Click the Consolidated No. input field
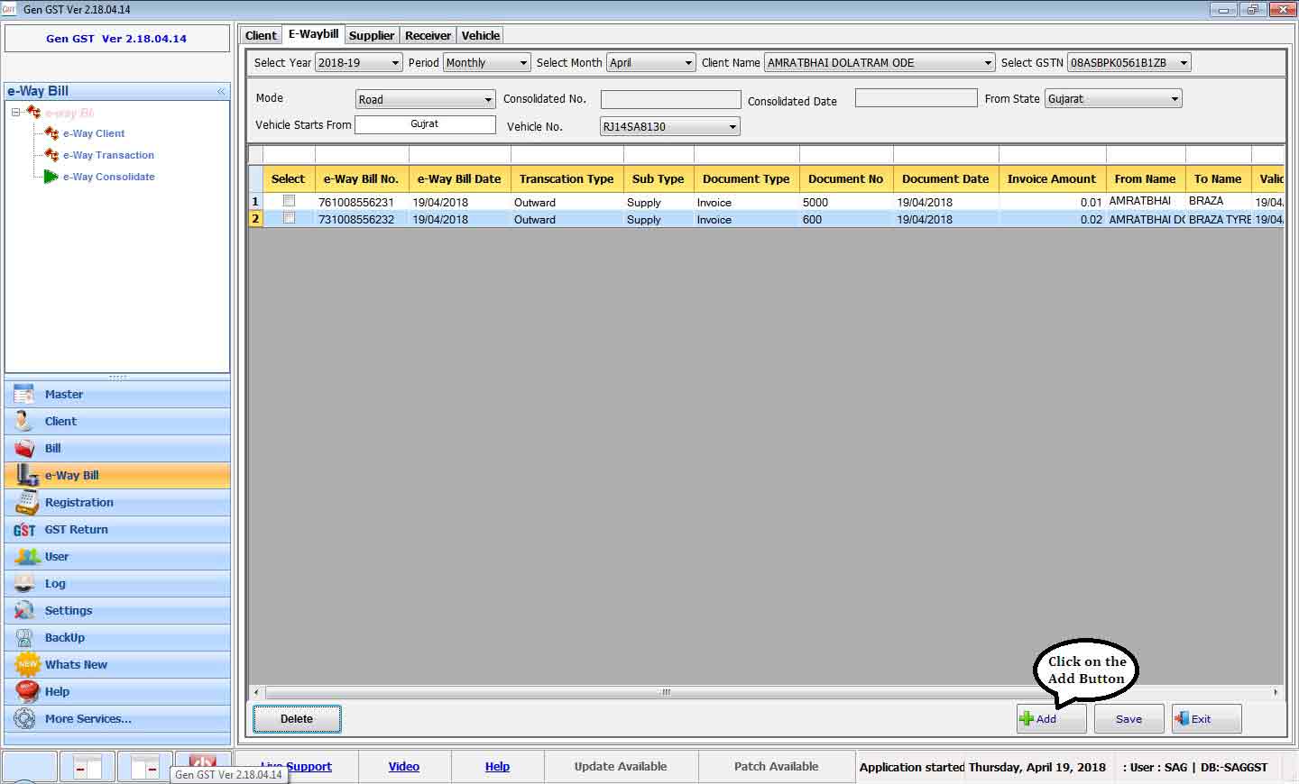Screen dimensions: 1299x784 click(x=670, y=99)
